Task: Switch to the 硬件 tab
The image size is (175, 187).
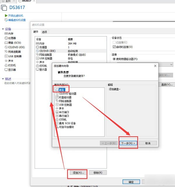Action: (36, 32)
